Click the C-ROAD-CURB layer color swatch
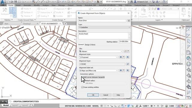Image resolution: width=192 pixels, height=108 pixels. point(158,9)
